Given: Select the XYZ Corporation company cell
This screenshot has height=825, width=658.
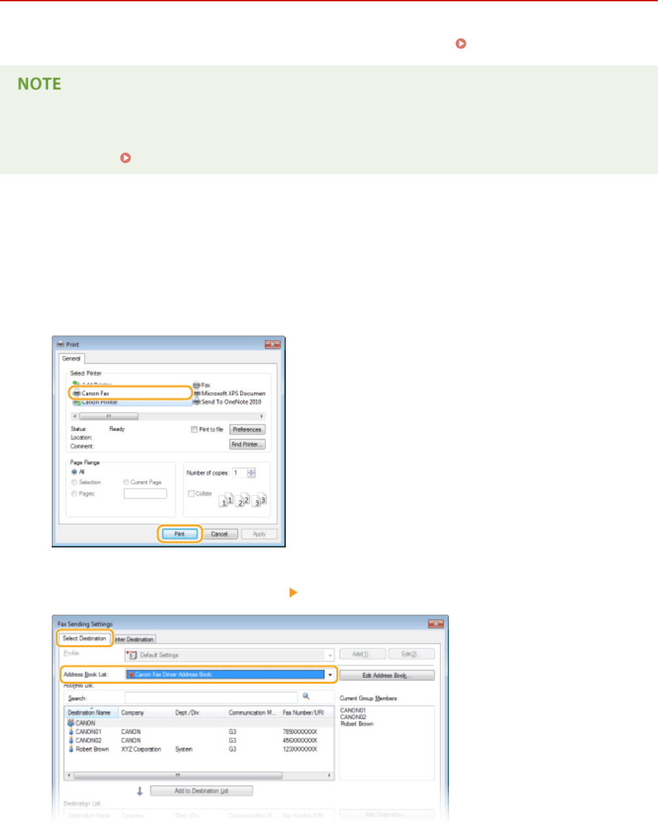Looking at the screenshot, I should point(141,749).
